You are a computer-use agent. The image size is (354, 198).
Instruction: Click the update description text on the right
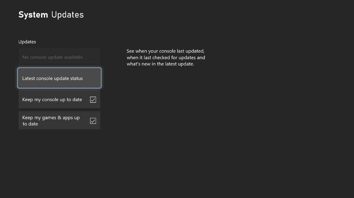pyautogui.click(x=166, y=57)
